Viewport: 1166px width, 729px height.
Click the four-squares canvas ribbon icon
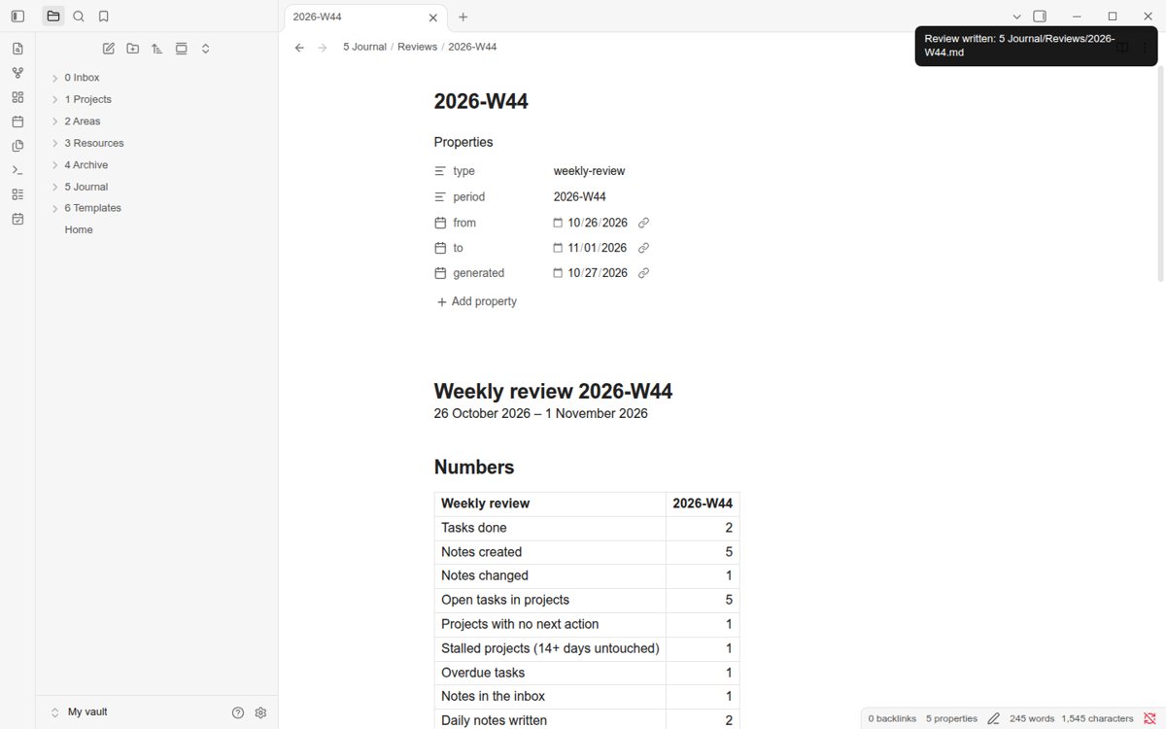click(17, 97)
